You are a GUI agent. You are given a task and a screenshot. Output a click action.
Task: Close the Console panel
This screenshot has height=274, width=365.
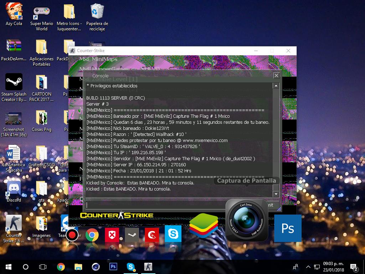click(276, 76)
